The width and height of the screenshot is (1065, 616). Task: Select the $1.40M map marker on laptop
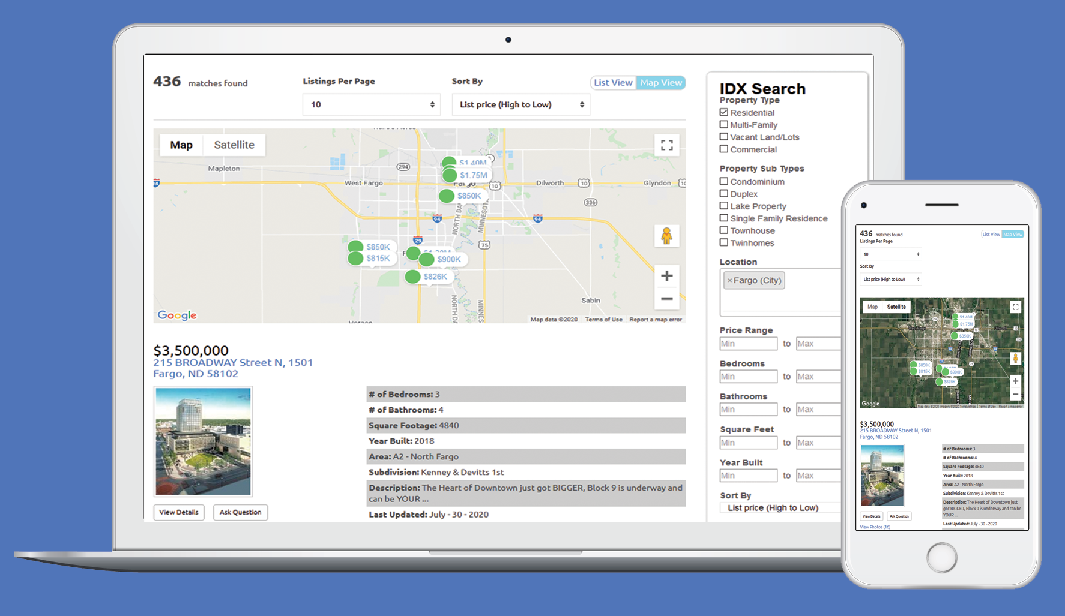pyautogui.click(x=466, y=162)
